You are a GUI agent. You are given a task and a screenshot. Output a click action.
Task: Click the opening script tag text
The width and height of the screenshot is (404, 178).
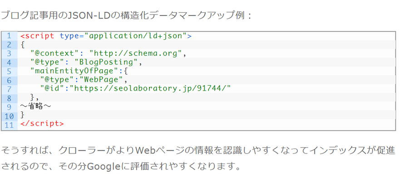[x=37, y=36]
